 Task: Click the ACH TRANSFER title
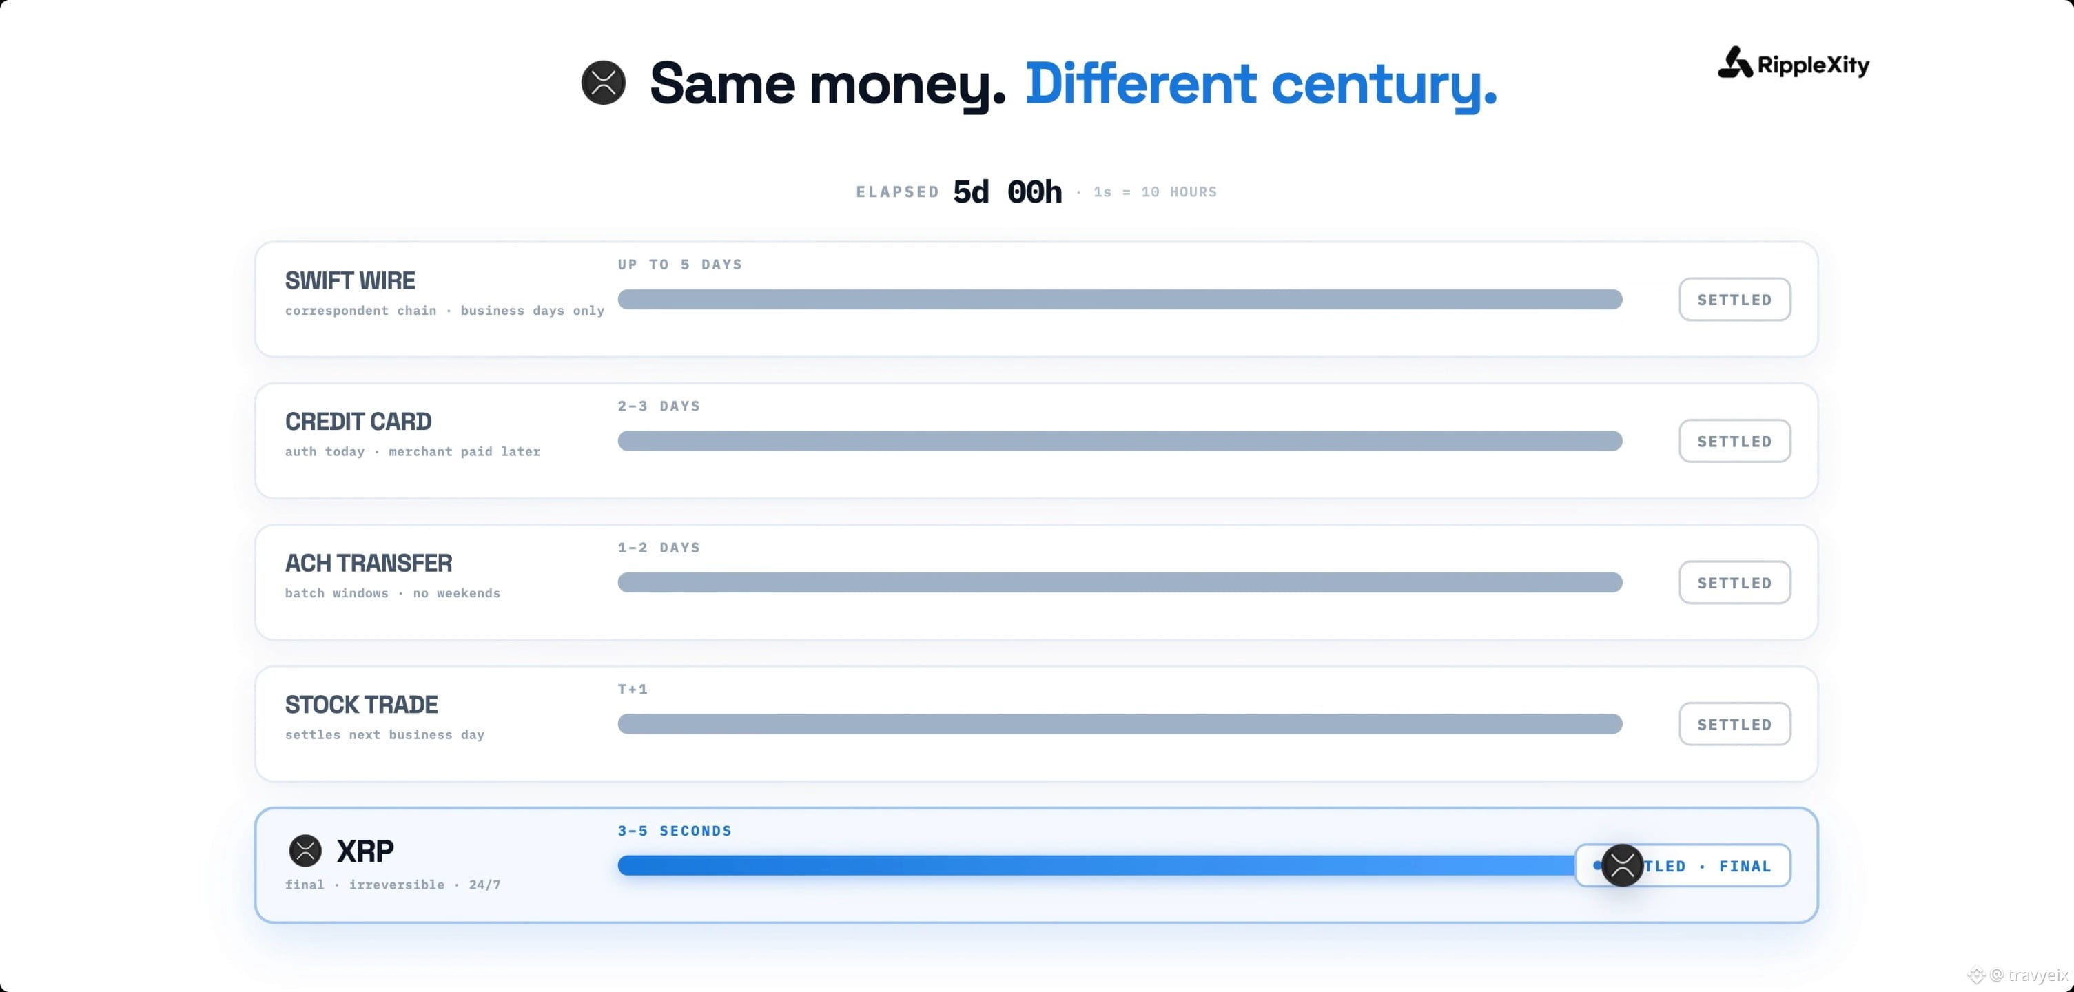coord(369,563)
